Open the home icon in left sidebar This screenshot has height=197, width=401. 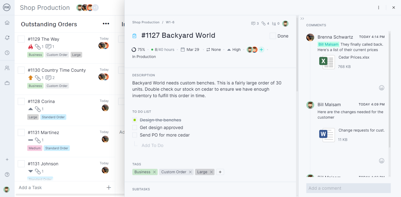coord(7,23)
